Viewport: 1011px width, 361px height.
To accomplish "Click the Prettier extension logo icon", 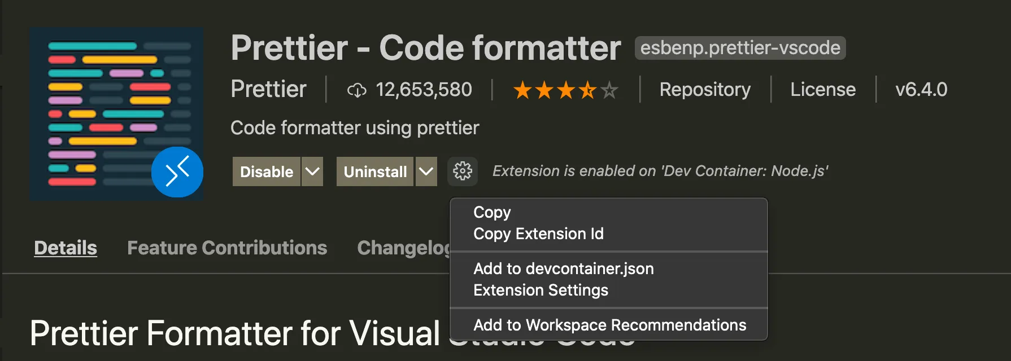I will tap(116, 114).
